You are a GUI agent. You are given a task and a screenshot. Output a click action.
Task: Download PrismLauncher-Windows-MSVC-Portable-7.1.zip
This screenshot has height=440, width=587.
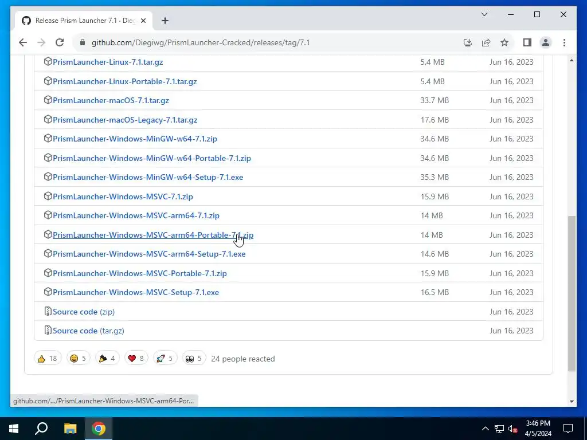[140, 273]
